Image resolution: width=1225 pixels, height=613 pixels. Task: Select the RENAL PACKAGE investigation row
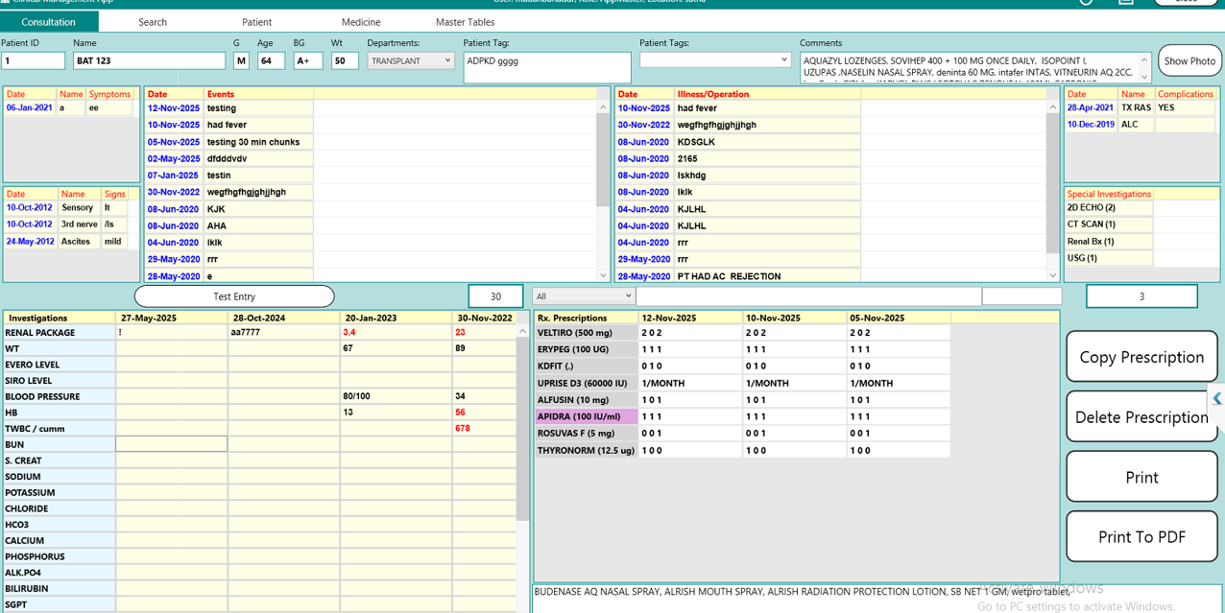click(59, 333)
